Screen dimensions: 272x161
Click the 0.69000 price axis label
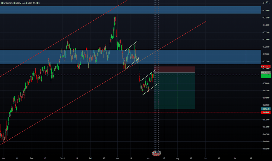pos(266,98)
